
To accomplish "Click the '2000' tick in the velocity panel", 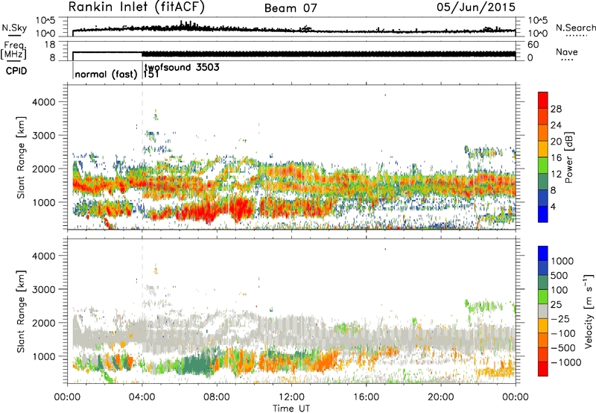I will (x=43, y=323).
